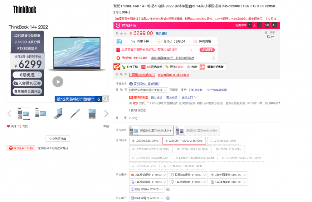This screenshot has width=312, height=202.
Task: Click the clock icon in 京东秒杀 banner
Action: point(118,25)
